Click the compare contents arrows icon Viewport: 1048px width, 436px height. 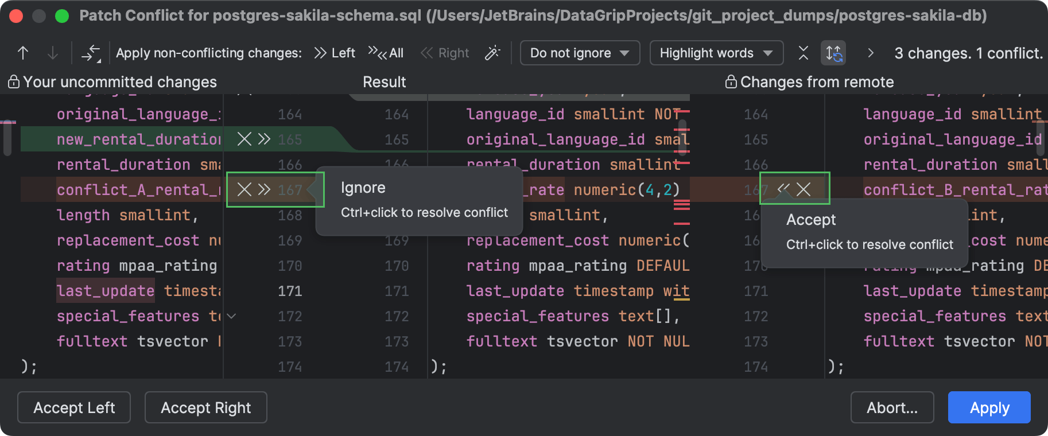(91, 53)
